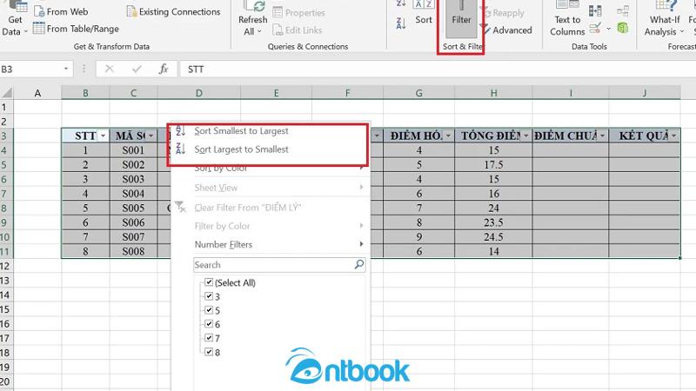This screenshot has width=696, height=391.
Task: Click the Select All corner triangle
Action: point(7,93)
